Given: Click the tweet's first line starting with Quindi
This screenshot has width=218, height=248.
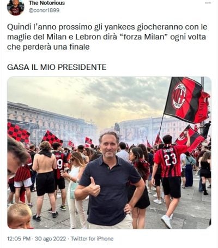Looking at the screenshot, I should pyautogui.click(x=107, y=27).
